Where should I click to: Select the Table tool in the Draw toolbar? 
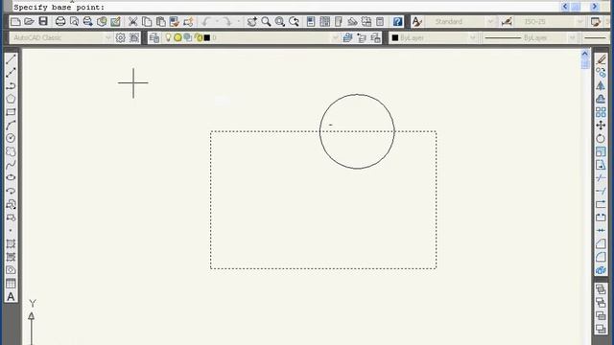click(11, 284)
